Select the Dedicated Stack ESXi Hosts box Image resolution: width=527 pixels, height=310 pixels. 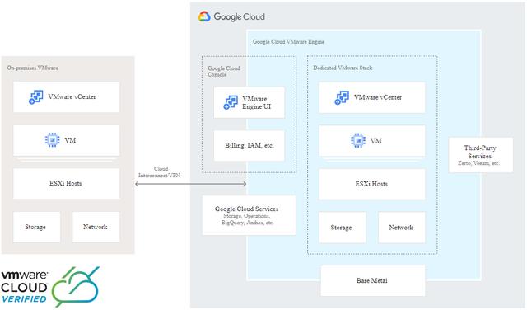[371, 184]
